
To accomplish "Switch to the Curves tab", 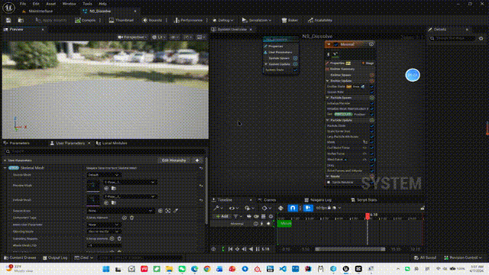I will (267, 200).
